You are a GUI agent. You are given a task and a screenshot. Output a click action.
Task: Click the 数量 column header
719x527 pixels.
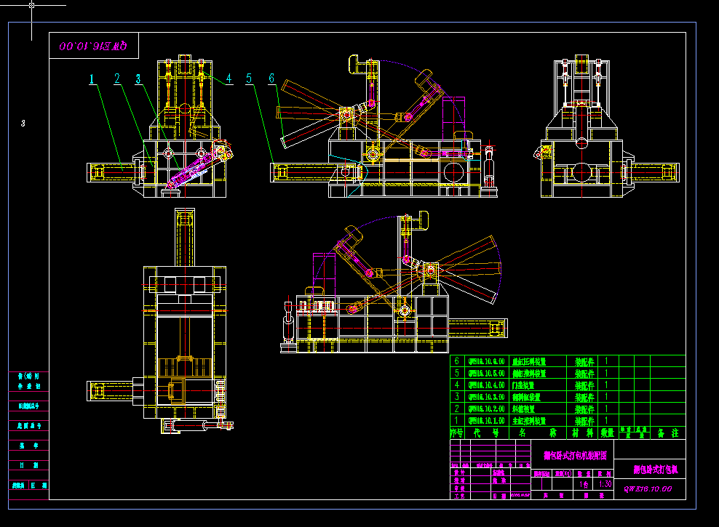pos(608,433)
